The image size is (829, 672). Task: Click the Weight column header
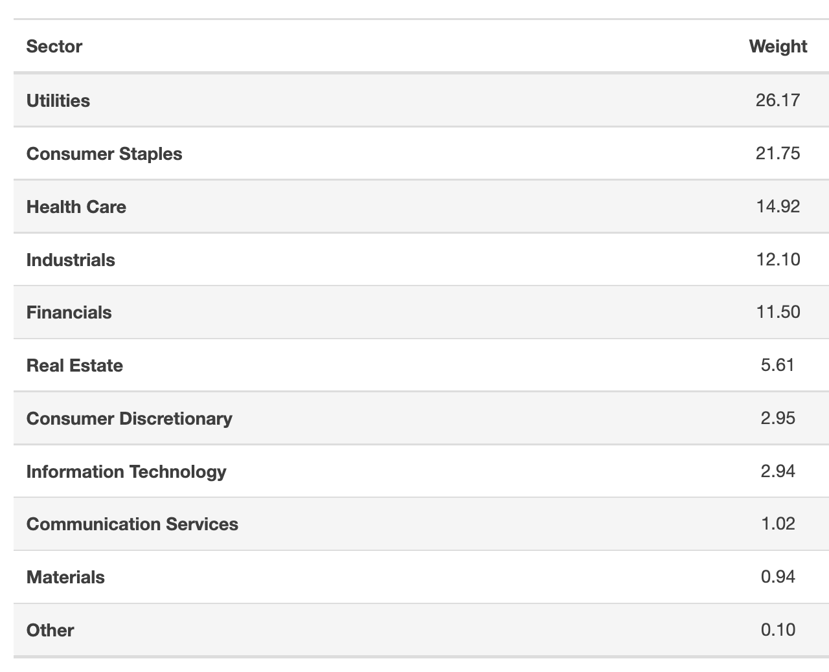(778, 47)
